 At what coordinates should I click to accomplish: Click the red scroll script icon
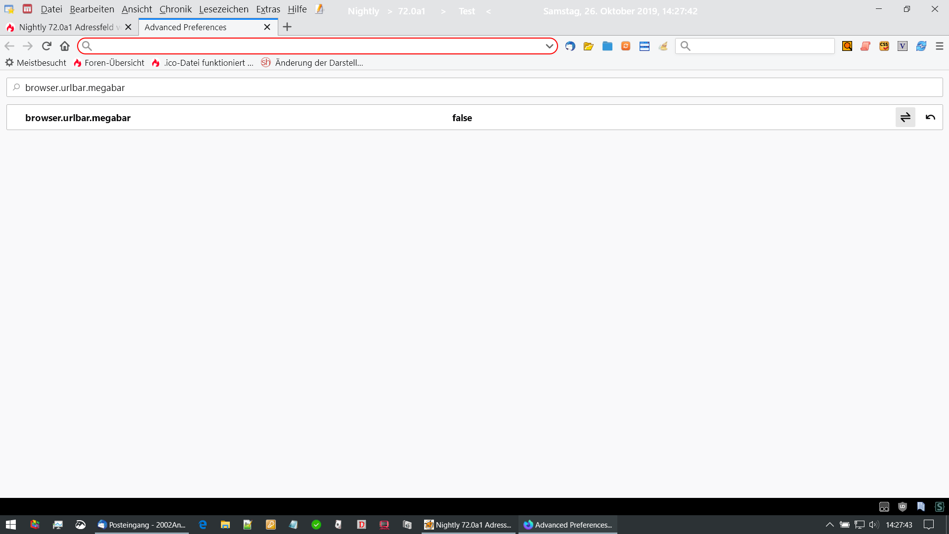865,46
